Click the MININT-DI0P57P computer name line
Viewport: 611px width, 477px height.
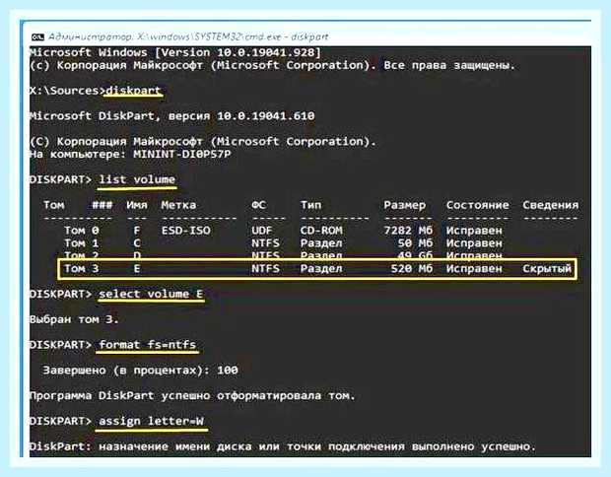click(130, 154)
